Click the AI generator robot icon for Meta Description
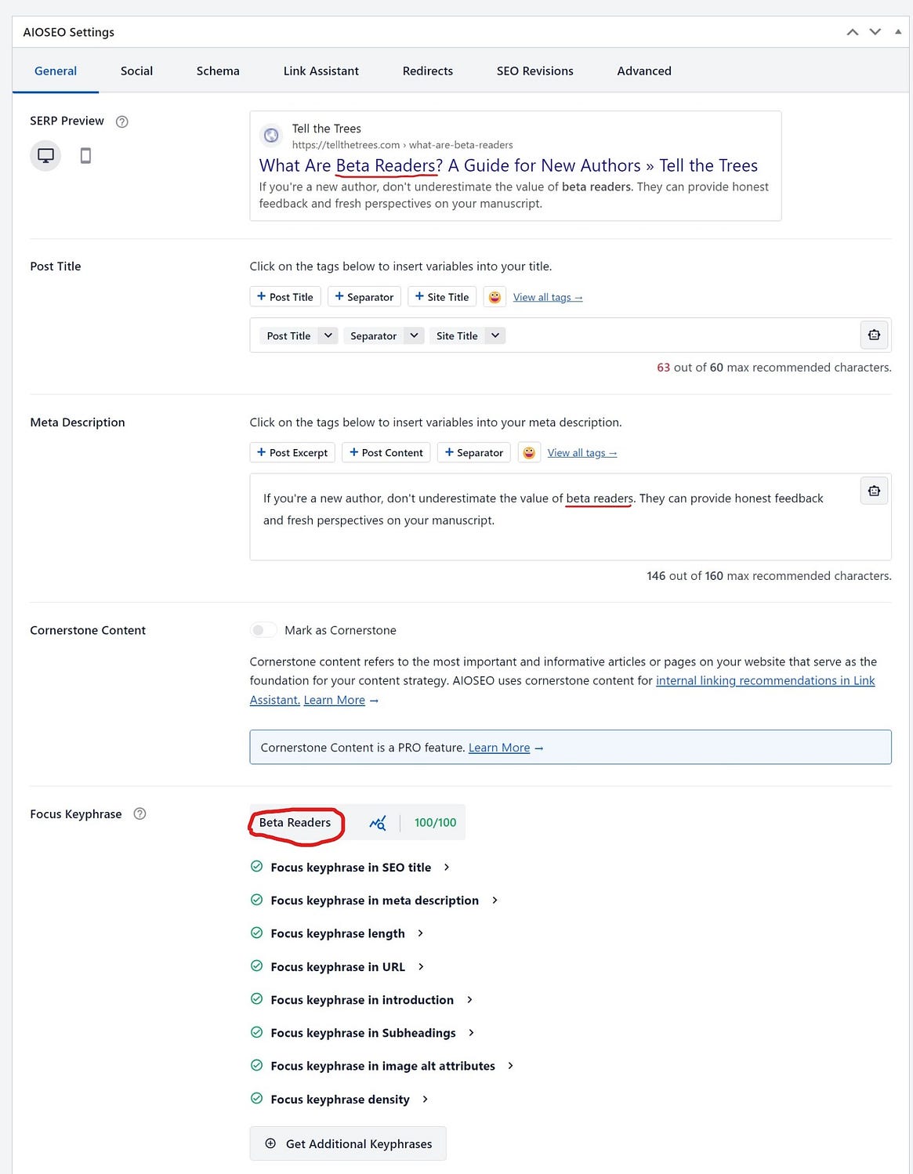 [874, 491]
